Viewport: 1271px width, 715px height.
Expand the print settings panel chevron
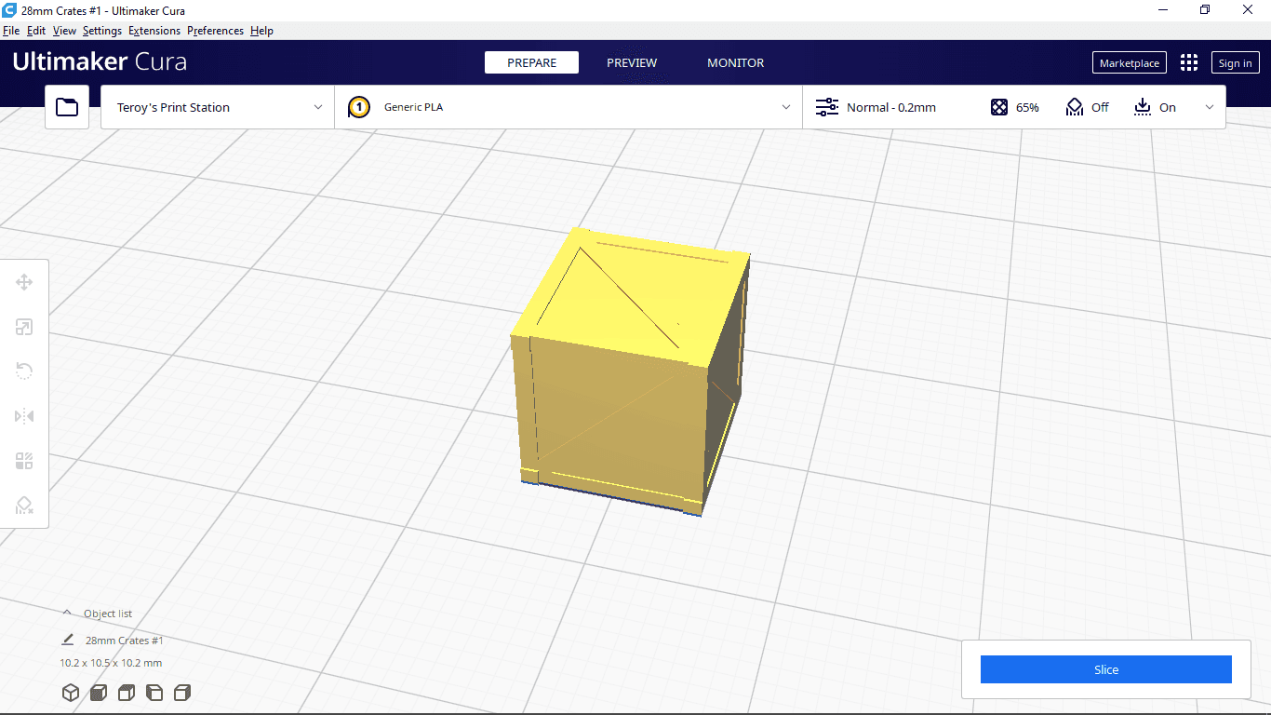click(x=1210, y=107)
